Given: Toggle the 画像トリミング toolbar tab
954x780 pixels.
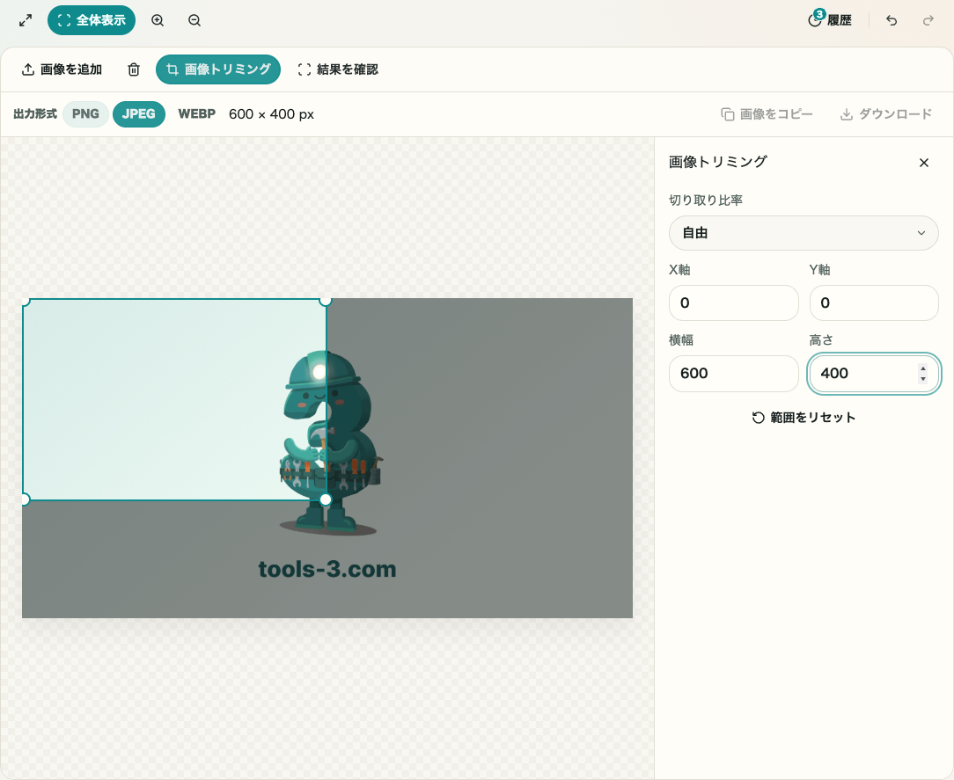Looking at the screenshot, I should (217, 69).
